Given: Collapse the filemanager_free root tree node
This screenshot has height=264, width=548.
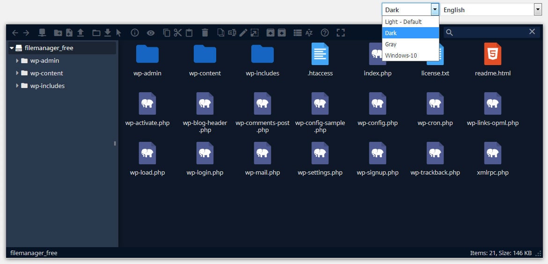Looking at the screenshot, I should [12, 48].
